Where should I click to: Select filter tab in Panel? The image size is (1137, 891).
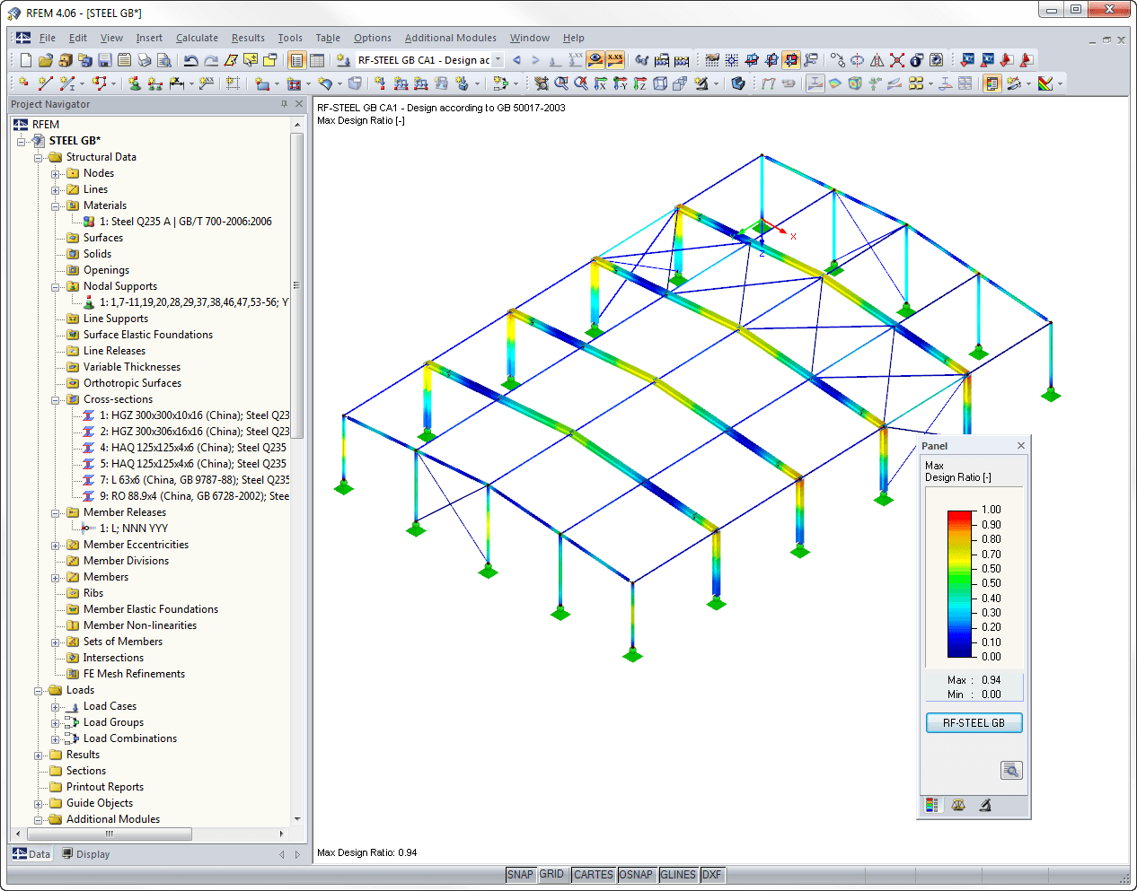point(985,805)
